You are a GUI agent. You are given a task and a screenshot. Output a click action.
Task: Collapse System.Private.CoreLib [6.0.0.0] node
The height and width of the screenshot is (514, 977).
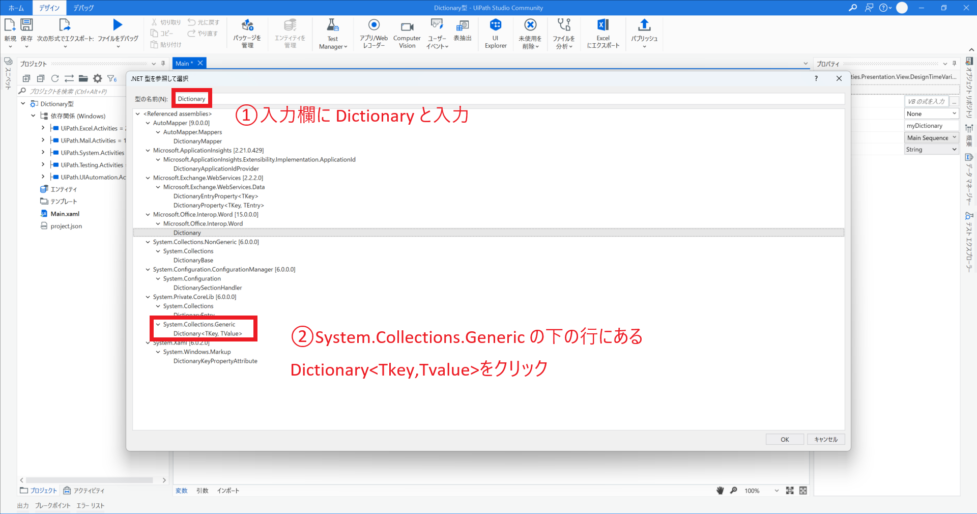pos(148,297)
